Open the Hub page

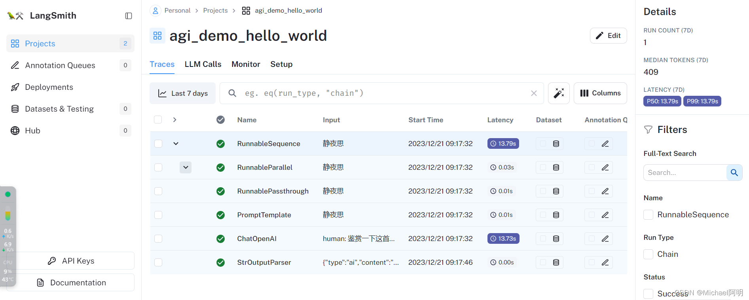pyautogui.click(x=70, y=131)
